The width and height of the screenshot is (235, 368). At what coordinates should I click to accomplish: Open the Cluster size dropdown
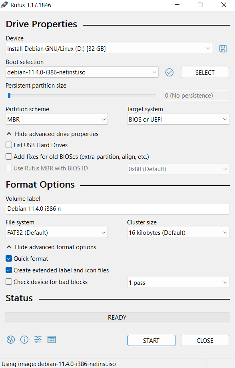click(178, 232)
